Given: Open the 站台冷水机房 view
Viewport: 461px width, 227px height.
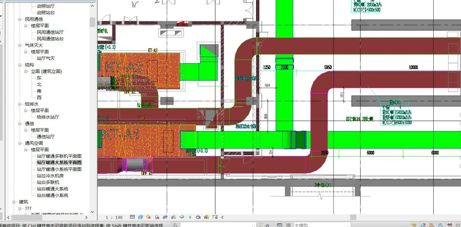Looking at the screenshot, I should click(50, 176).
